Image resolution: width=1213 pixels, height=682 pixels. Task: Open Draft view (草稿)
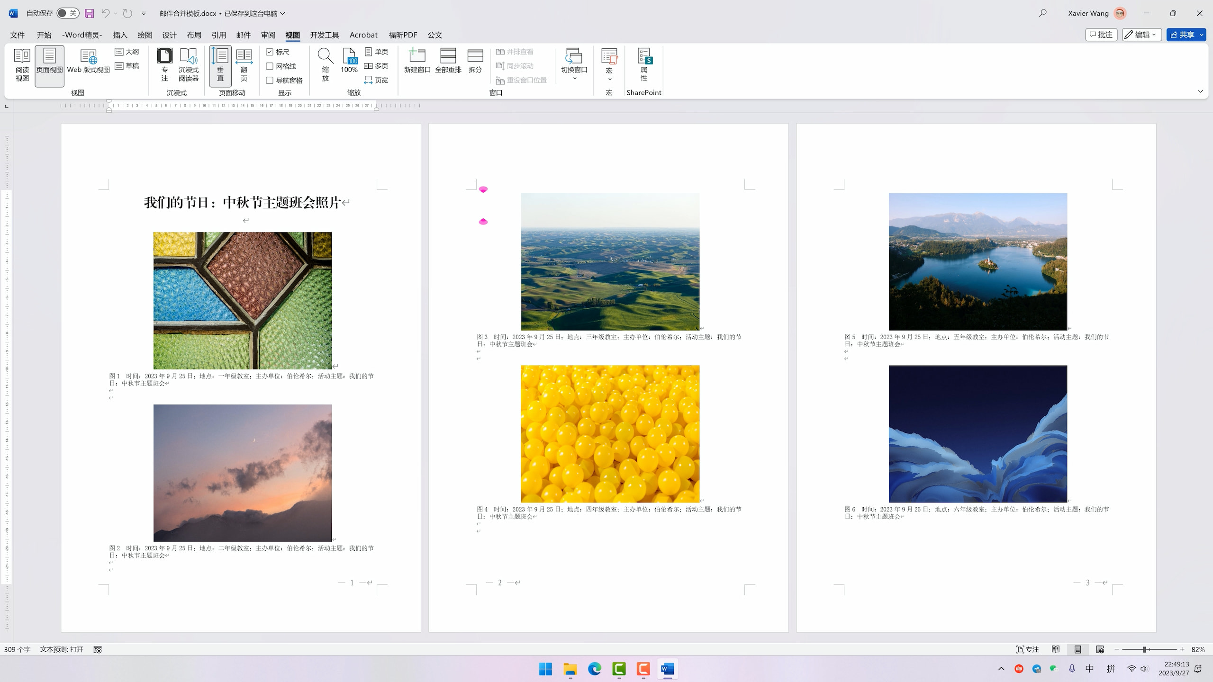pos(127,66)
